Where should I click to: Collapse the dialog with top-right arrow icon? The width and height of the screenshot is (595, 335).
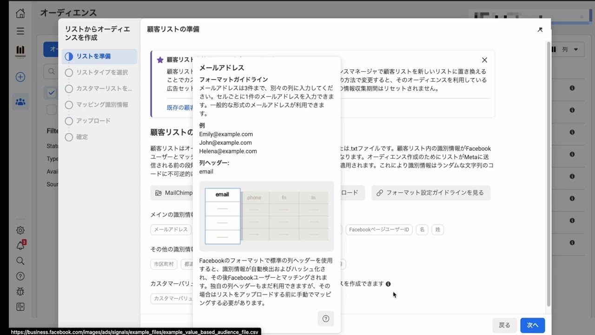540,29
